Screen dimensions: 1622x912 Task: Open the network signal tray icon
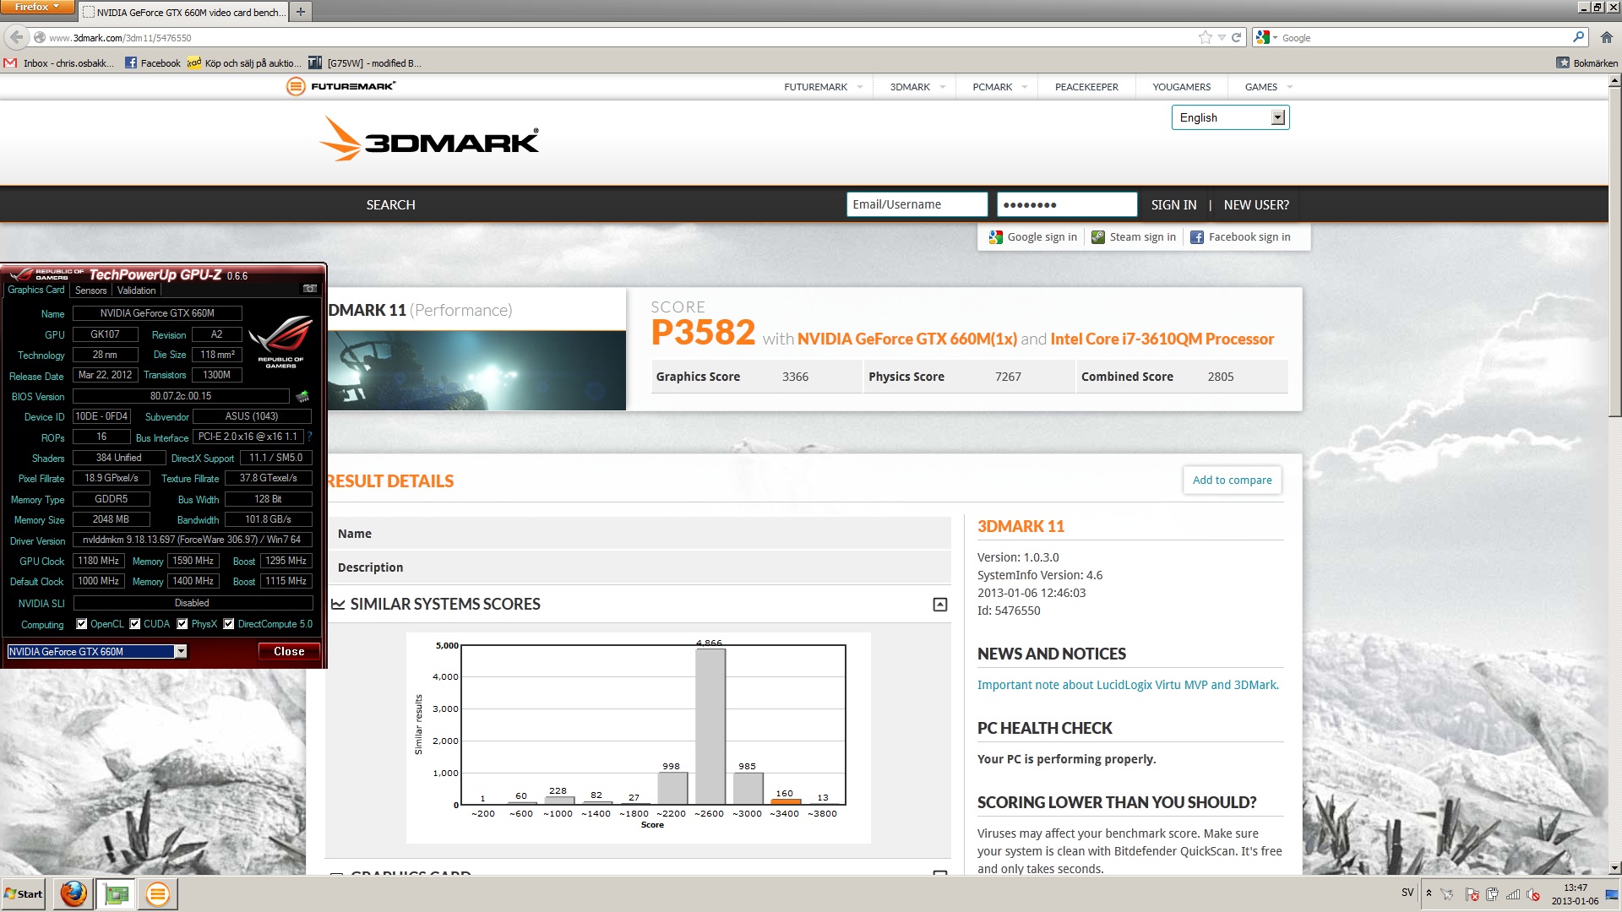tap(1513, 894)
